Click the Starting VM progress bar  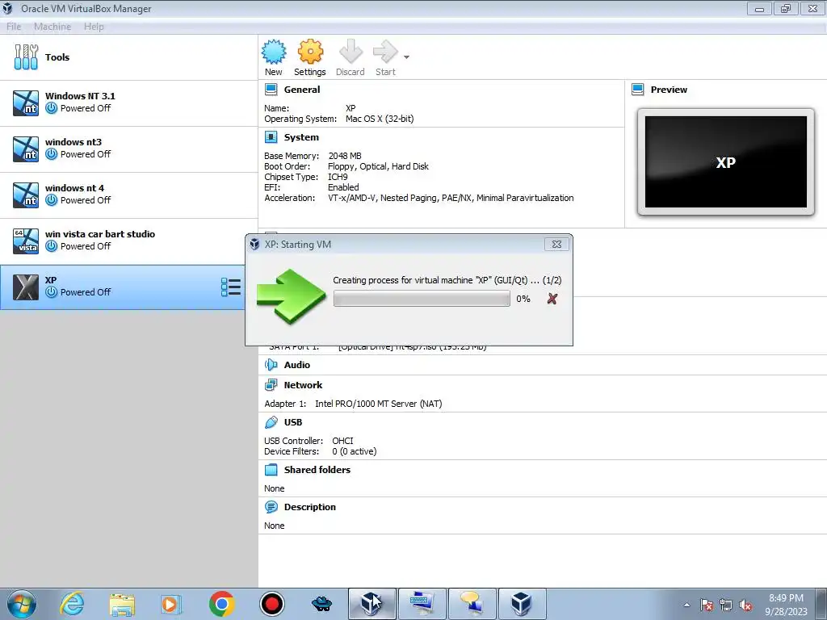tap(422, 299)
